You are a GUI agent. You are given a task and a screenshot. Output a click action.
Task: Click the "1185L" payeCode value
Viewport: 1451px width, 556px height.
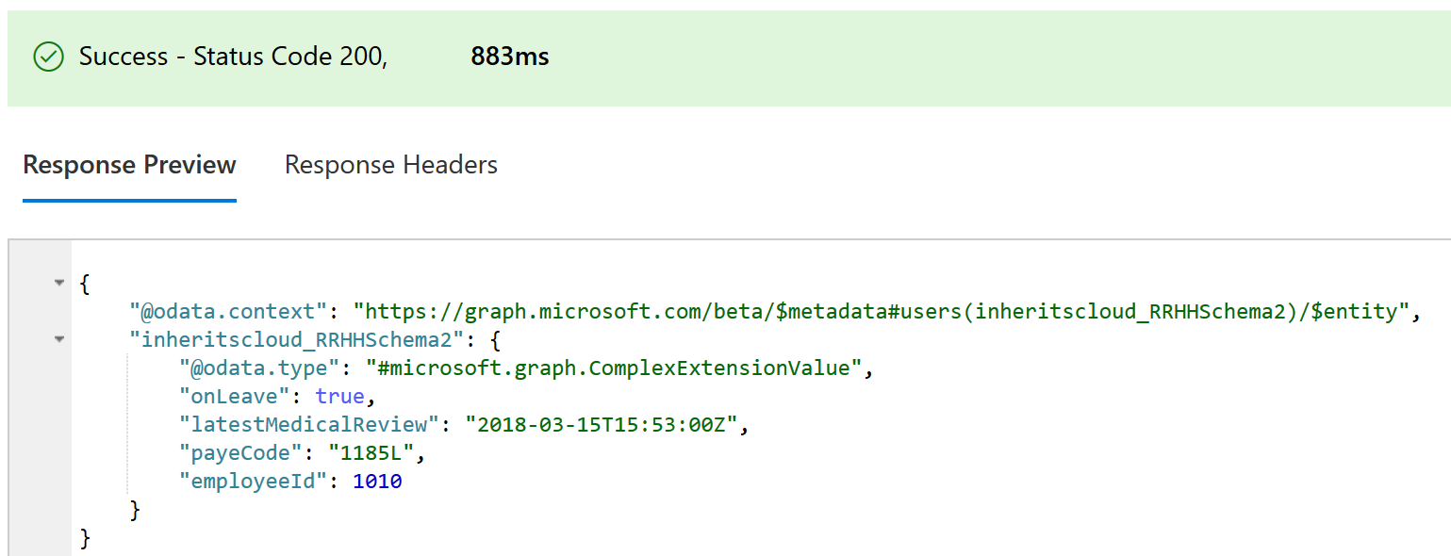click(371, 453)
